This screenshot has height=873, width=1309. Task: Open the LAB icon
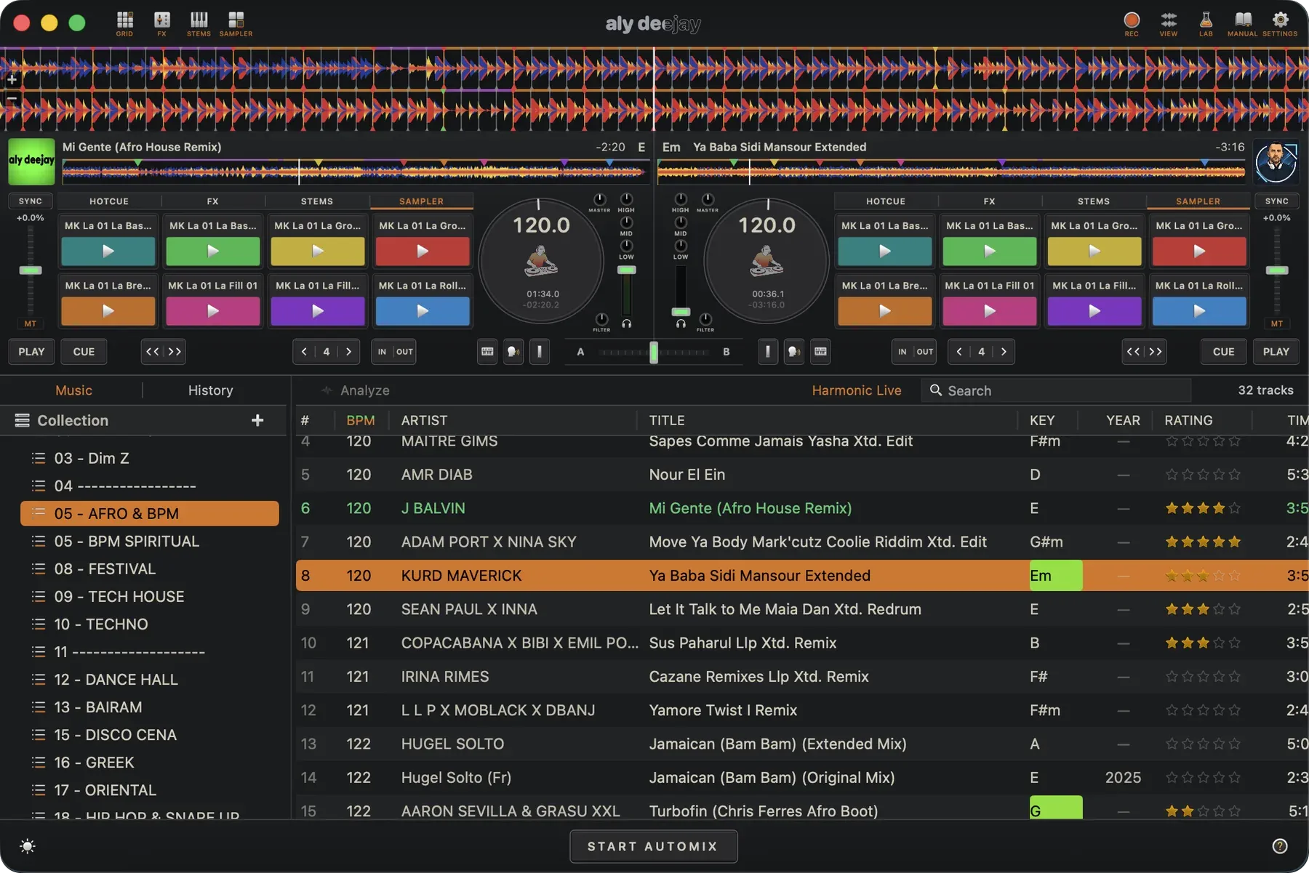[x=1206, y=23]
